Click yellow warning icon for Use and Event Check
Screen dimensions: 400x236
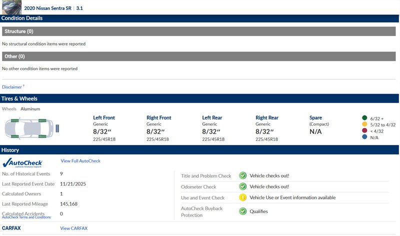pos(242,197)
